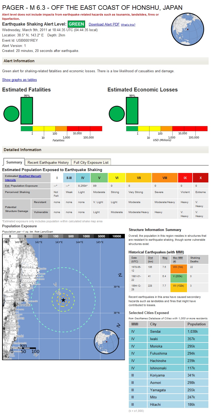Click the 1981-01-22 historical earthquake date
This screenshot has height=415, width=211.
tap(136, 278)
